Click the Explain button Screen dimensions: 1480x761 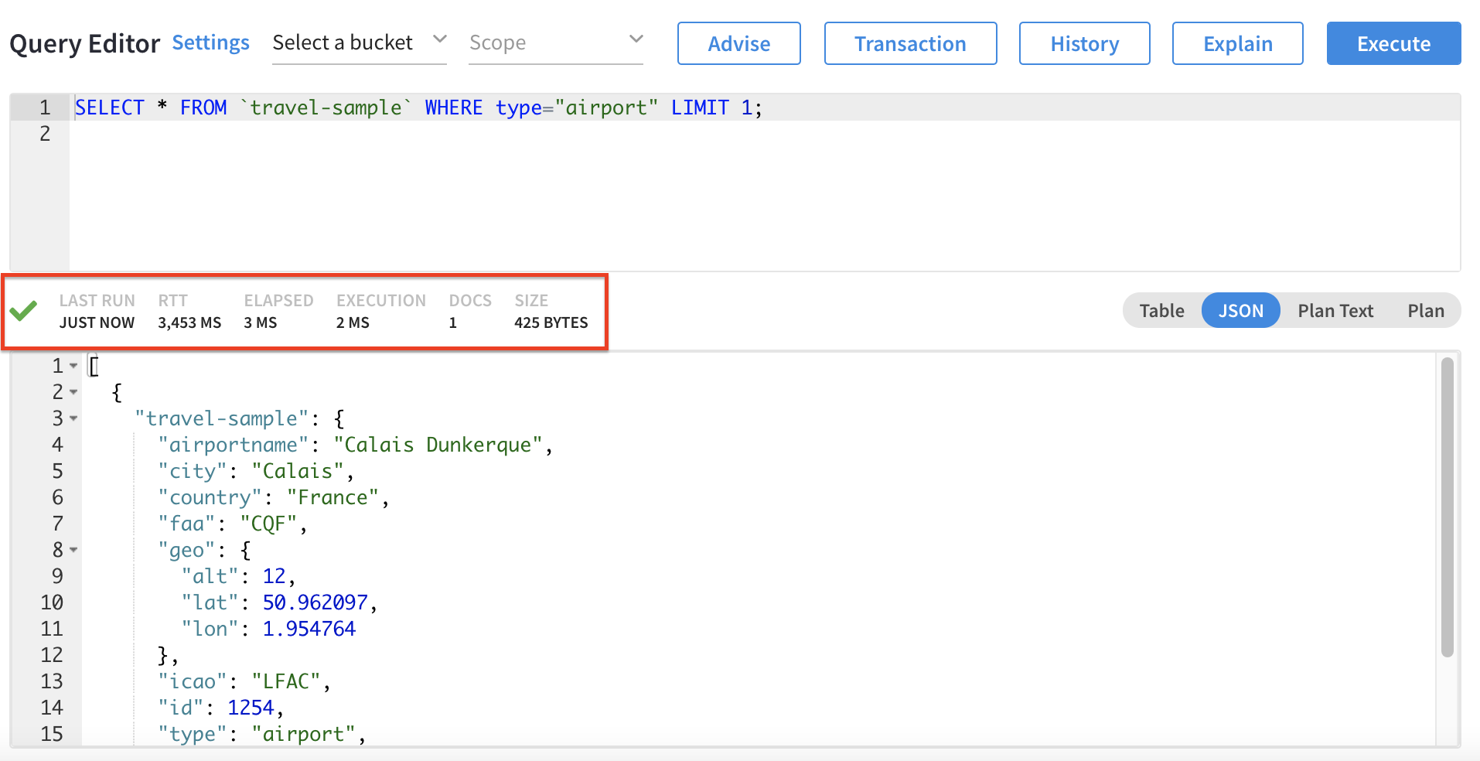[1236, 43]
